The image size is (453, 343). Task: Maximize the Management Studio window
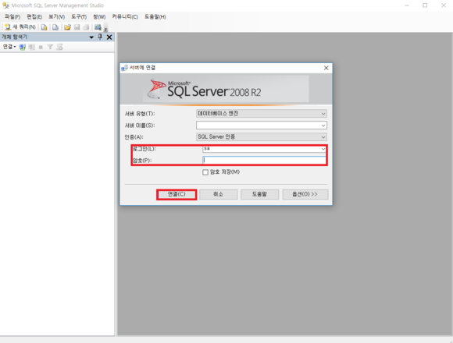point(425,5)
